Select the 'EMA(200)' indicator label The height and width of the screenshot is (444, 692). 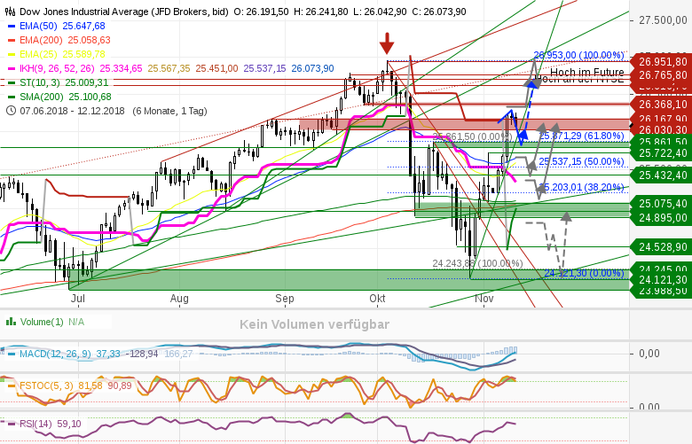click(x=41, y=40)
